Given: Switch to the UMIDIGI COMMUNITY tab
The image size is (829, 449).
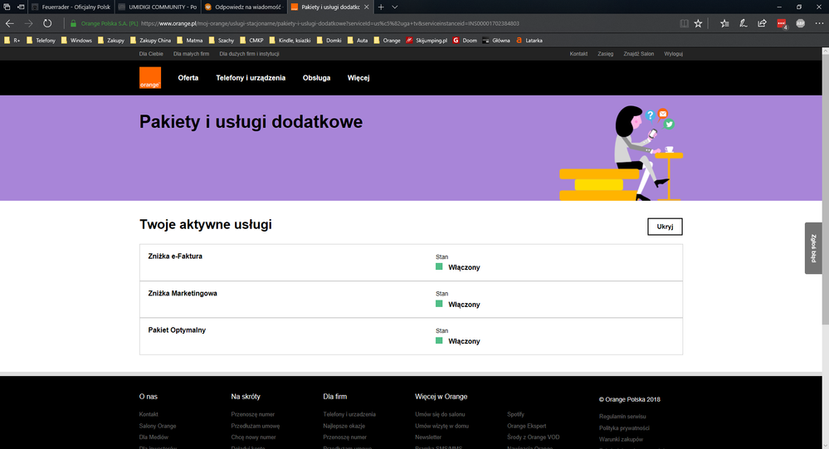Looking at the screenshot, I should (x=156, y=7).
